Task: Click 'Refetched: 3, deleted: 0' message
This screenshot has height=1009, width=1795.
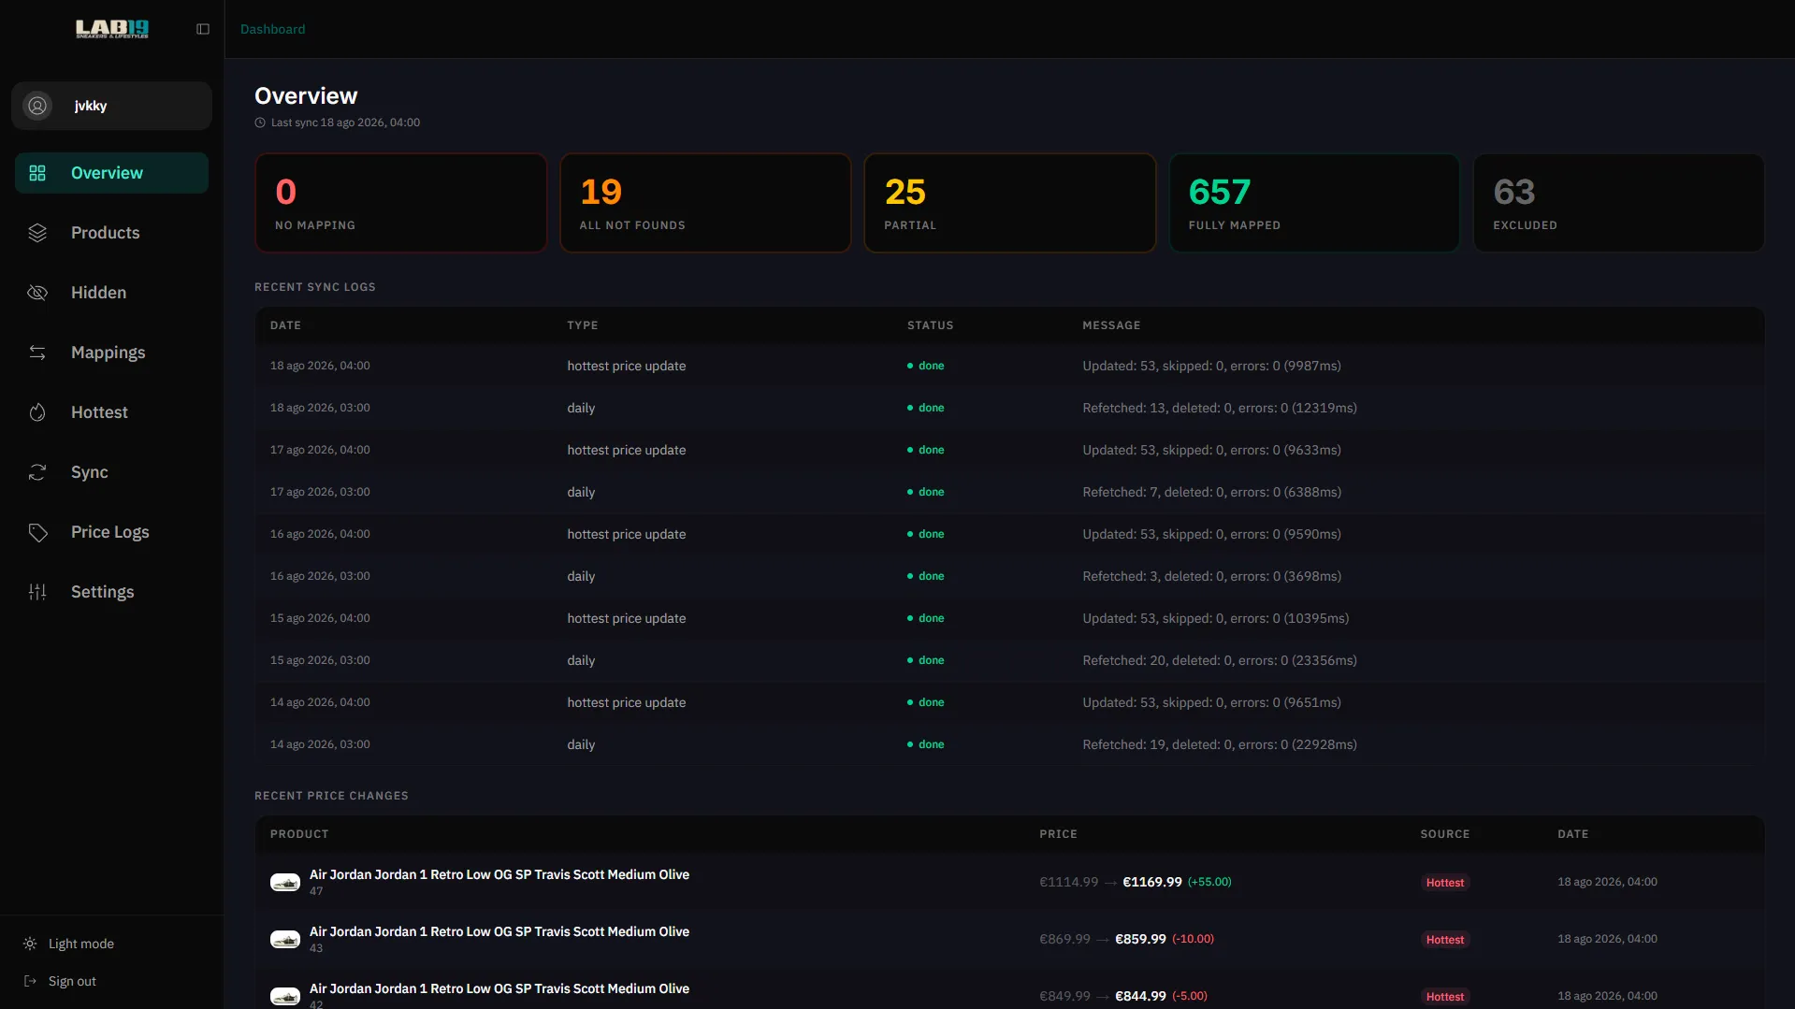Action: point(1211,576)
